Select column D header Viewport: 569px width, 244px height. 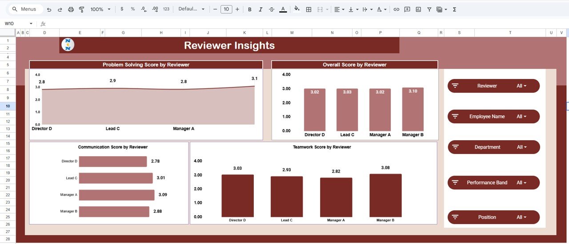(44, 33)
